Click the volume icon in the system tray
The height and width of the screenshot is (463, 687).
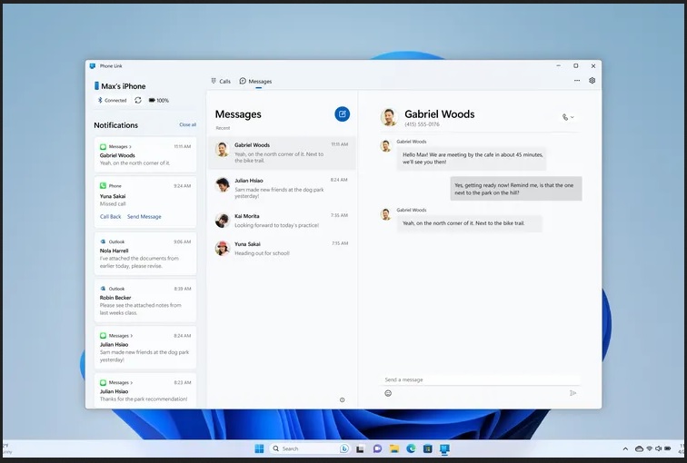658,448
